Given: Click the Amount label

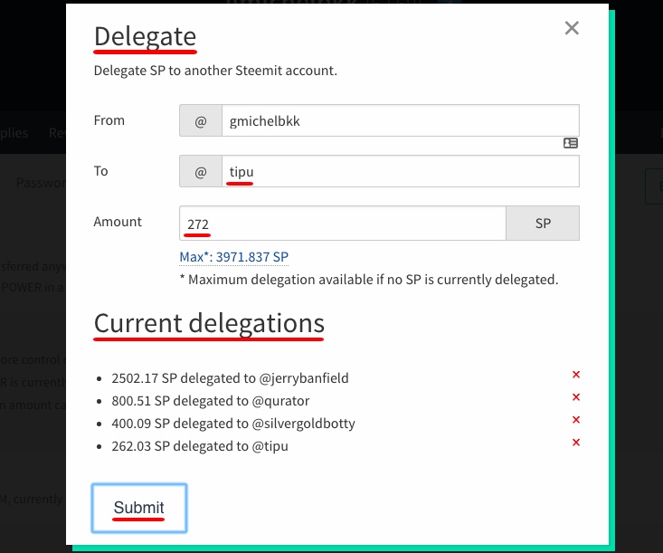Looking at the screenshot, I should coord(118,222).
